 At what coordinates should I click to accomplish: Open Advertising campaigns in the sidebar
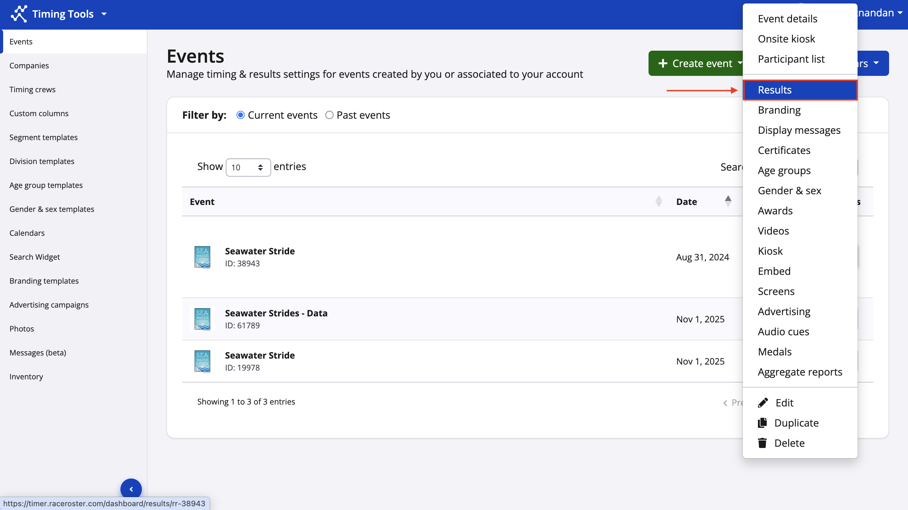49,305
